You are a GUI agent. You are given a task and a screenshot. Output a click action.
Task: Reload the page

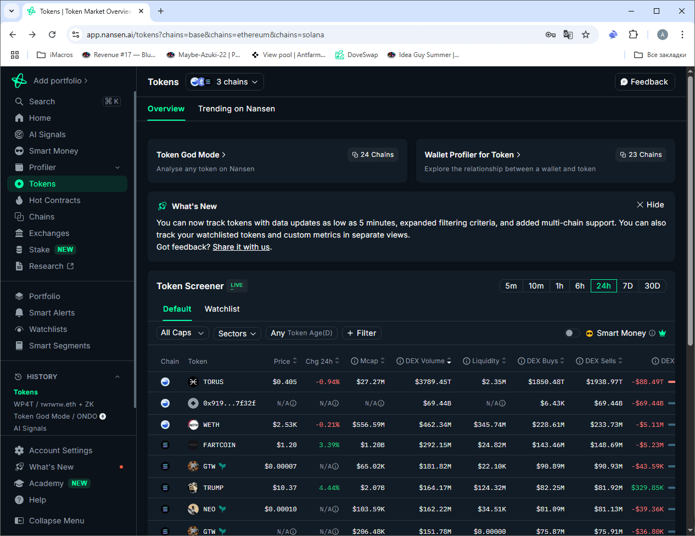(52, 35)
